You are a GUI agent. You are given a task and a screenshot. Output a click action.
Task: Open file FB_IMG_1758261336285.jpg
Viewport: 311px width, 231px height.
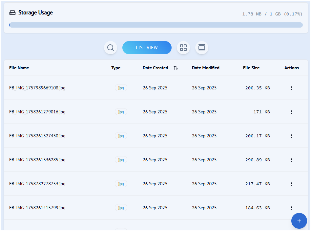pyautogui.click(x=37, y=160)
